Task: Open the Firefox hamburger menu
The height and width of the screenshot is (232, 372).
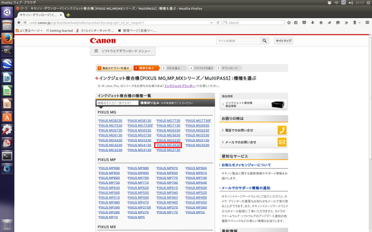Action: click(367, 23)
